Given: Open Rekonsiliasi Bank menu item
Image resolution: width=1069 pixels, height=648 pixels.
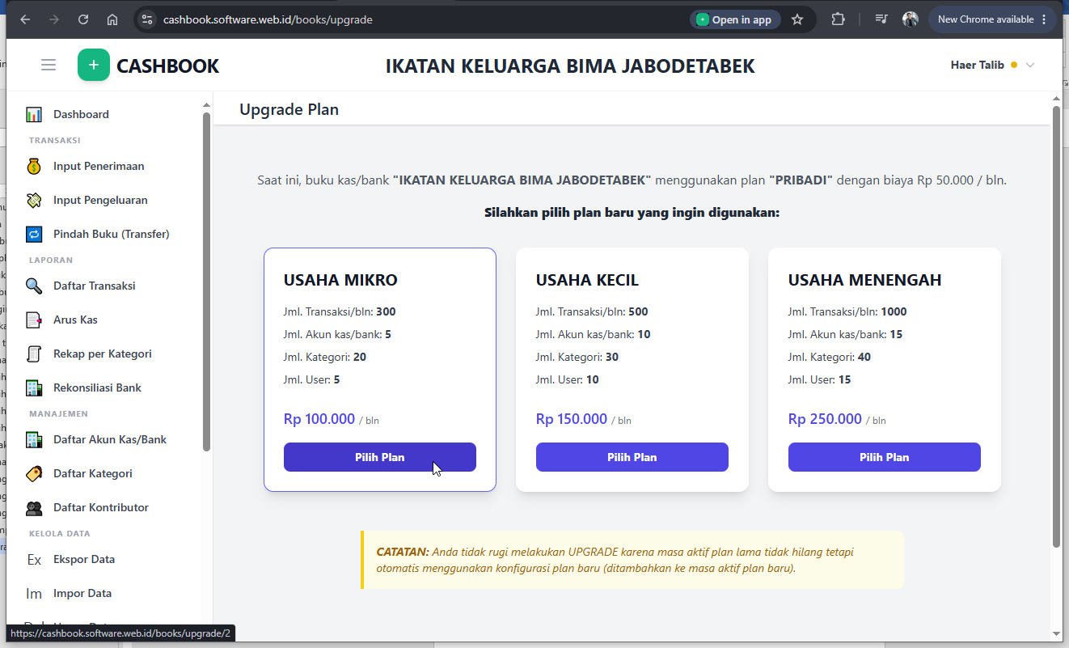Looking at the screenshot, I should click(97, 388).
